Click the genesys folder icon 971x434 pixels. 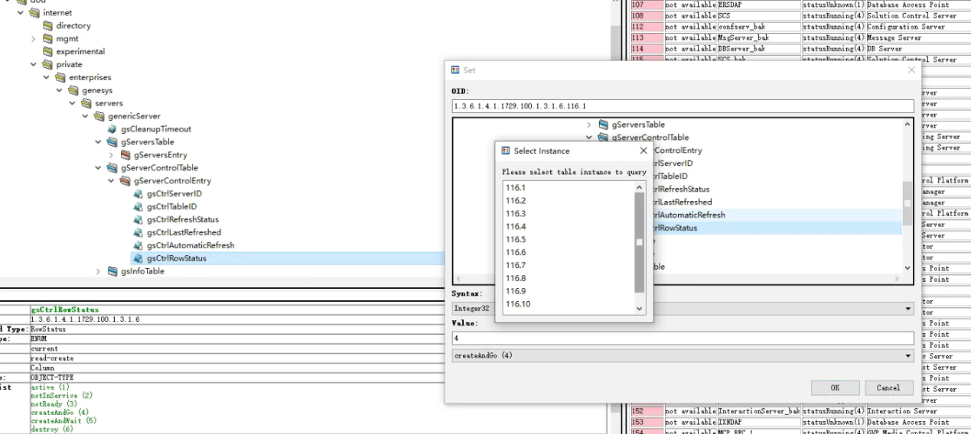coord(73,90)
